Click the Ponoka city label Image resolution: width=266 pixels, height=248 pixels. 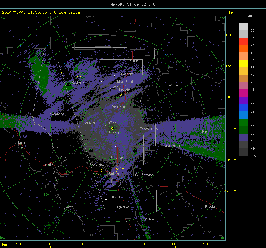[135, 61]
